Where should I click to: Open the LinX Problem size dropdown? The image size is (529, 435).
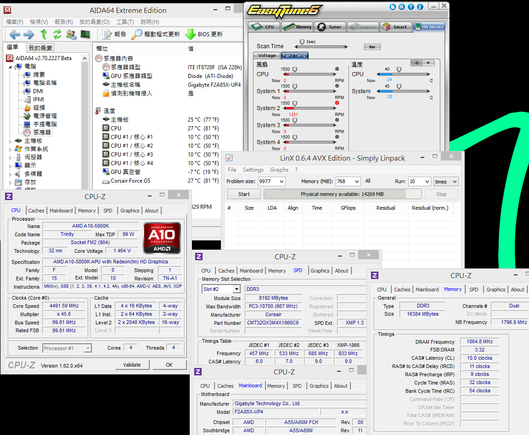click(x=281, y=182)
